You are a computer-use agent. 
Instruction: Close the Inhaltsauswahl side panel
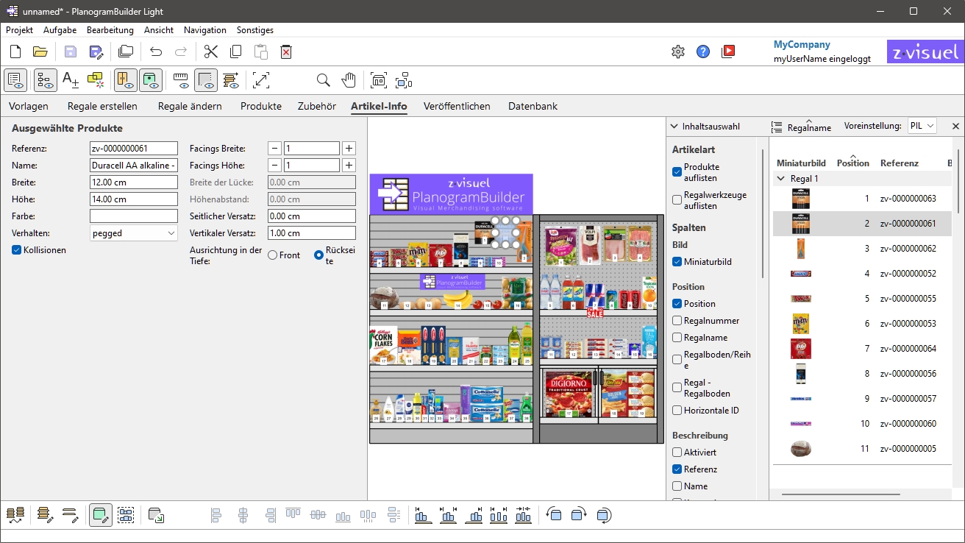click(955, 127)
